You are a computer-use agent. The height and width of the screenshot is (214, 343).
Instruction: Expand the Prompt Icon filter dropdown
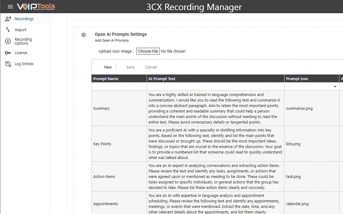coord(335,87)
